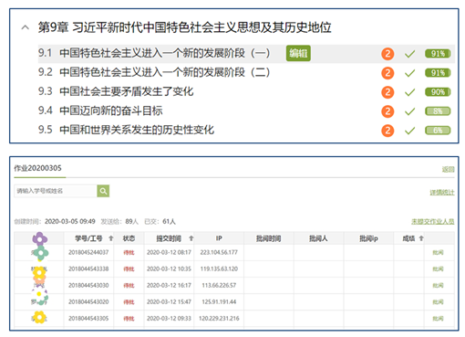Click 批阅 for student 2018044543305
Viewport: 465px width, 337px height.
tap(438, 319)
